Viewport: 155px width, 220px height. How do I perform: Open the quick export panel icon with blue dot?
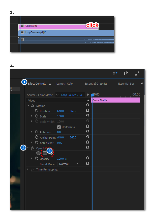point(115,74)
